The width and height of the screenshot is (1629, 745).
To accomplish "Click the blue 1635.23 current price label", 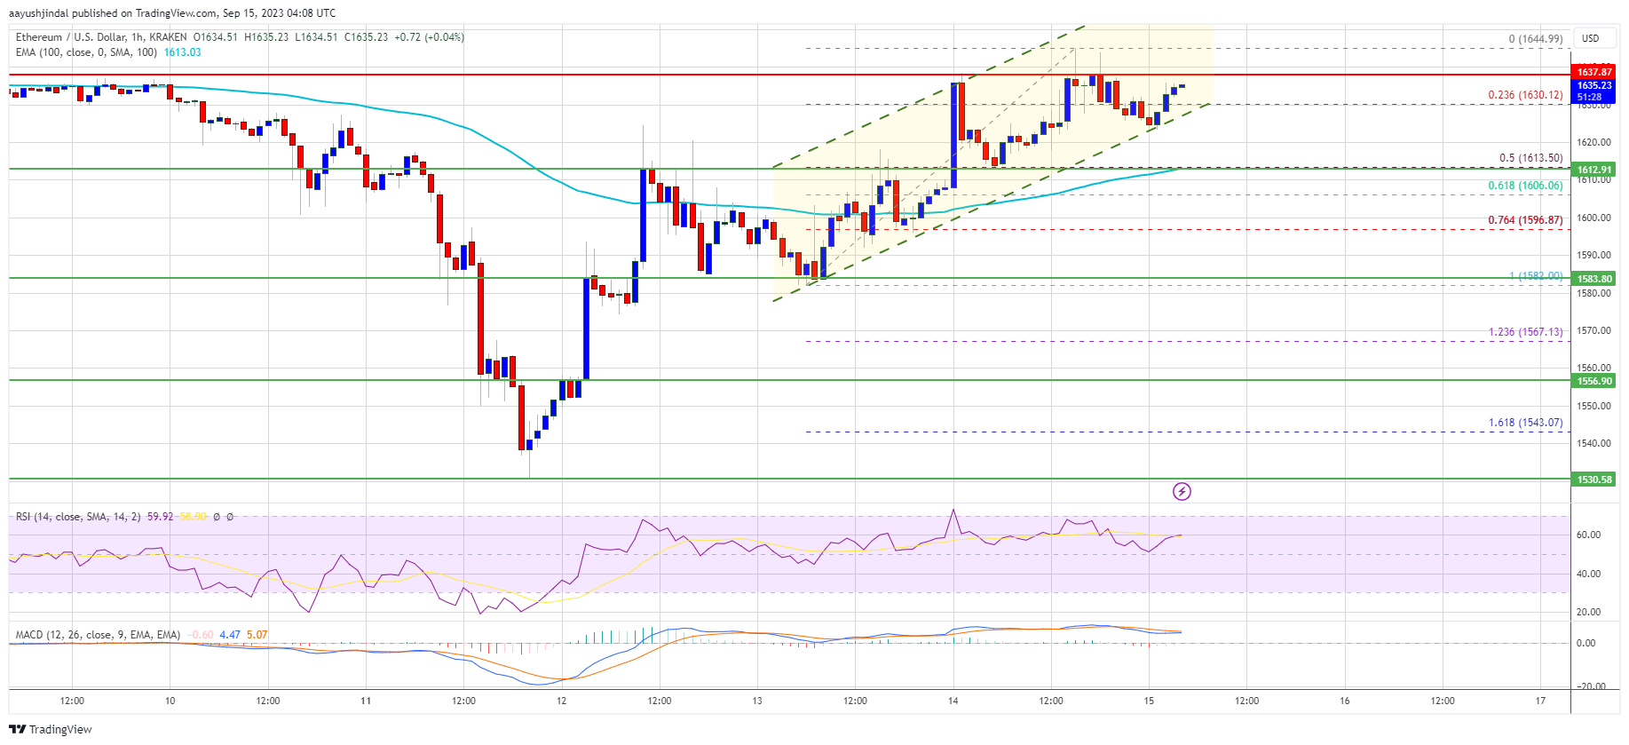I will click(x=1594, y=85).
